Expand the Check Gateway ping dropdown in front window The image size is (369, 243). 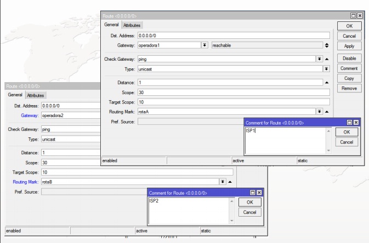click(x=319, y=59)
